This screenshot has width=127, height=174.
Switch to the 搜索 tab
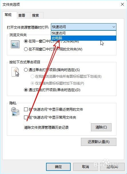35,15
